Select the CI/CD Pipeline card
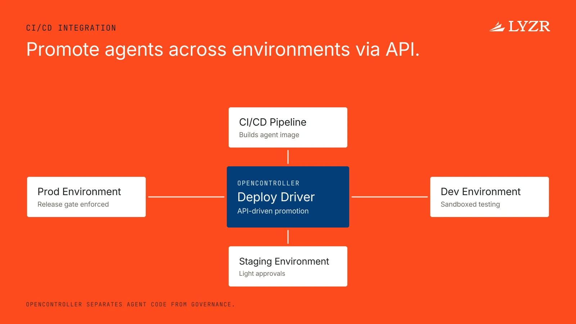 click(288, 127)
